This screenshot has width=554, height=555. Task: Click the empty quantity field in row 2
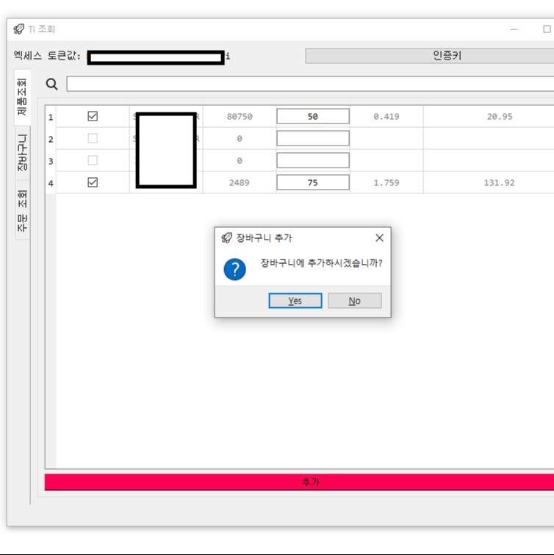[313, 138]
